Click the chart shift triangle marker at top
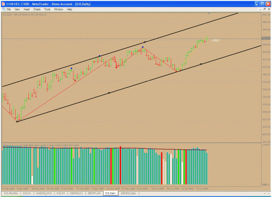The image size is (272, 197). point(209,13)
